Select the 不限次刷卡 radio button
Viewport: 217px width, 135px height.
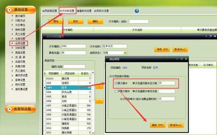(116, 91)
